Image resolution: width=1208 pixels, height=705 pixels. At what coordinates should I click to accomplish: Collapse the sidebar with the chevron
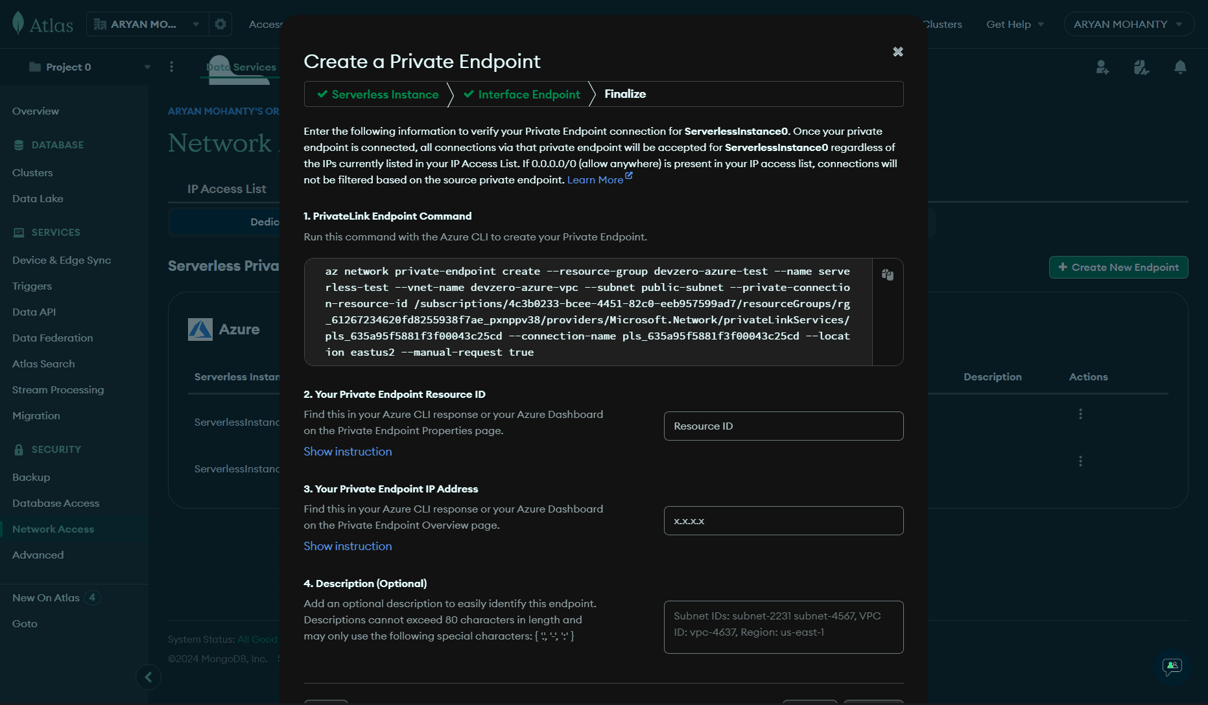click(148, 677)
